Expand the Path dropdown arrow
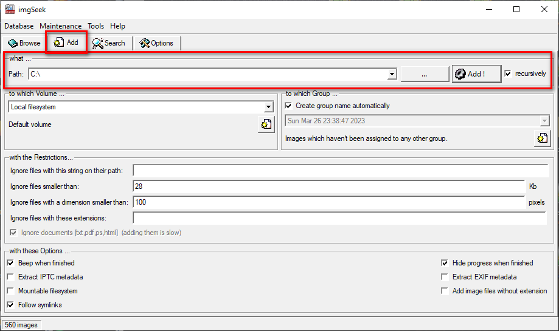559x331 pixels. click(392, 74)
